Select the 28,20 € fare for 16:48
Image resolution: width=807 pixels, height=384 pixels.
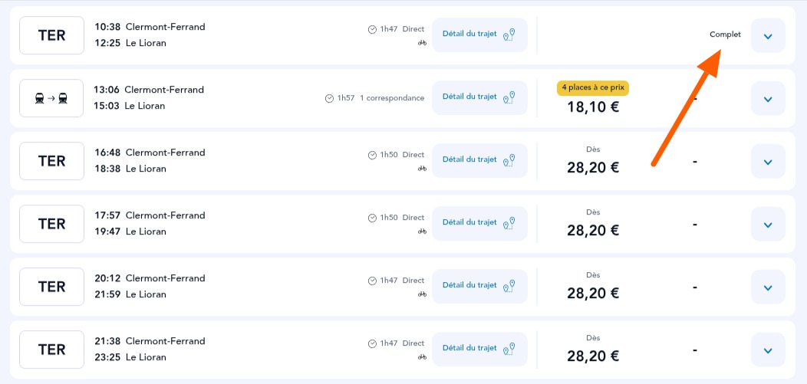[593, 168]
